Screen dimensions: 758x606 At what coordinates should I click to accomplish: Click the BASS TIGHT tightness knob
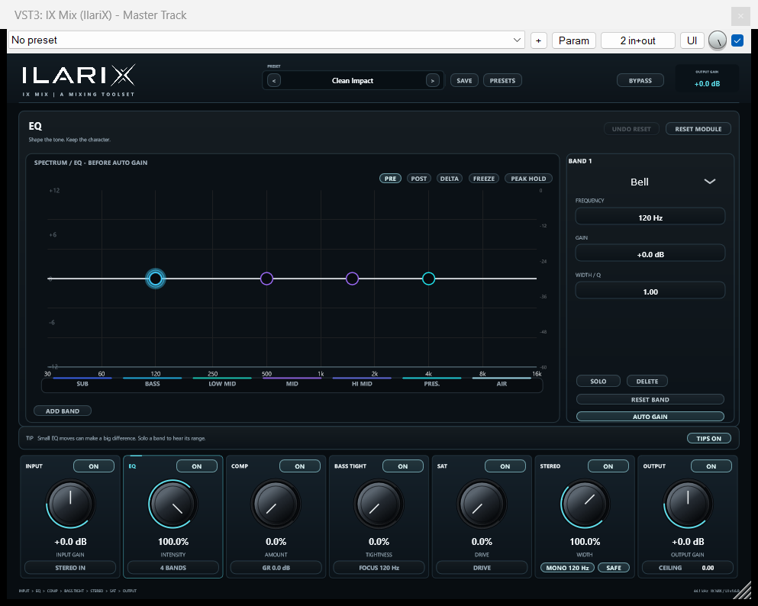pyautogui.click(x=379, y=504)
